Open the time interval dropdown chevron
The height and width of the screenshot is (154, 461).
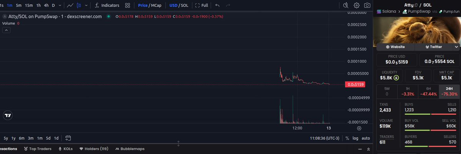(60, 5)
